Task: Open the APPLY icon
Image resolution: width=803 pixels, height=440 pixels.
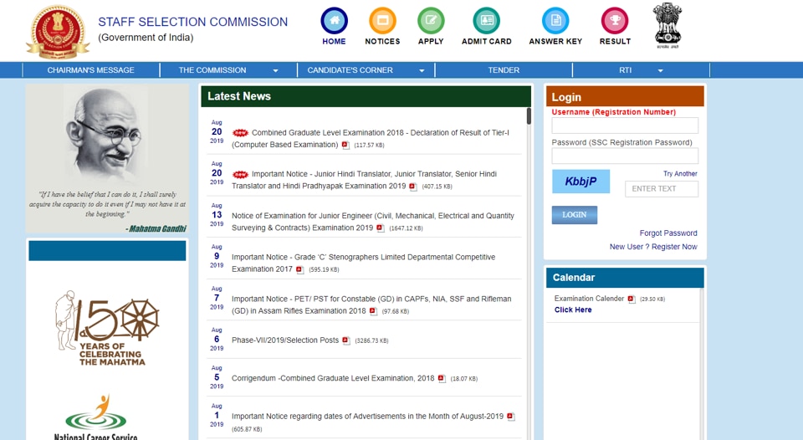Action: click(x=431, y=21)
